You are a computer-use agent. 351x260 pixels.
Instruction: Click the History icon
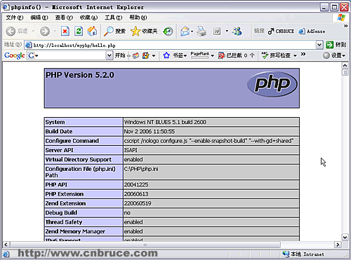(x=168, y=31)
